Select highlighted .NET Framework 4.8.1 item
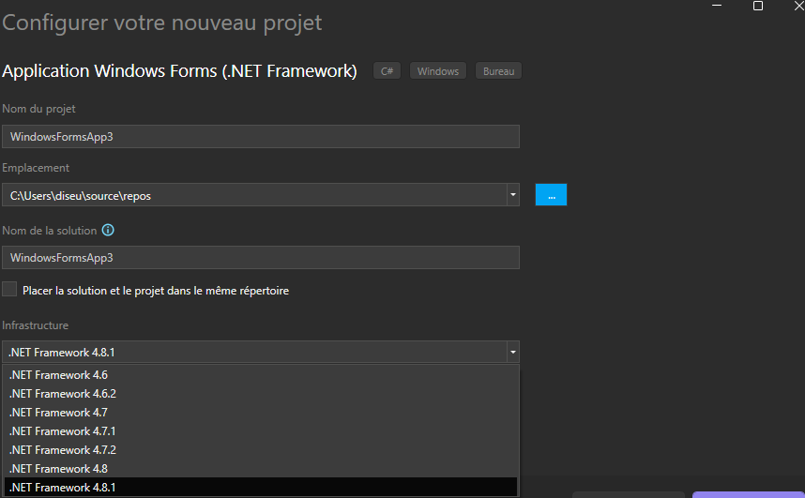 pos(63,488)
